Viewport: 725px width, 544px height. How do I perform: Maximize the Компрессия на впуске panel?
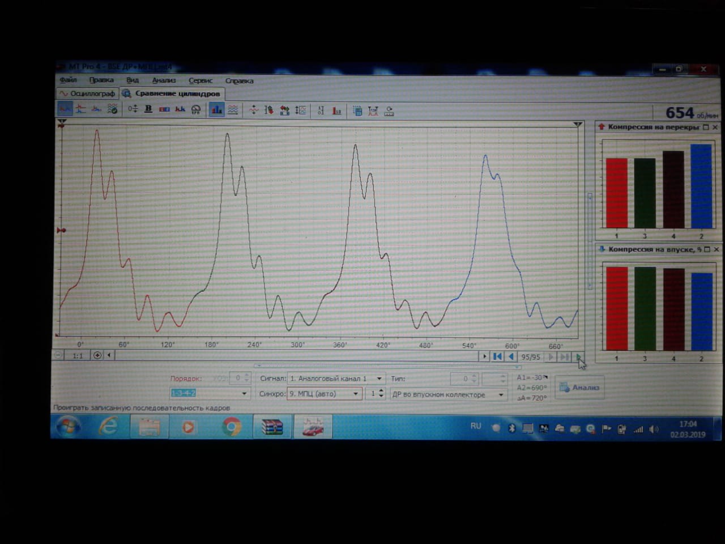[707, 249]
